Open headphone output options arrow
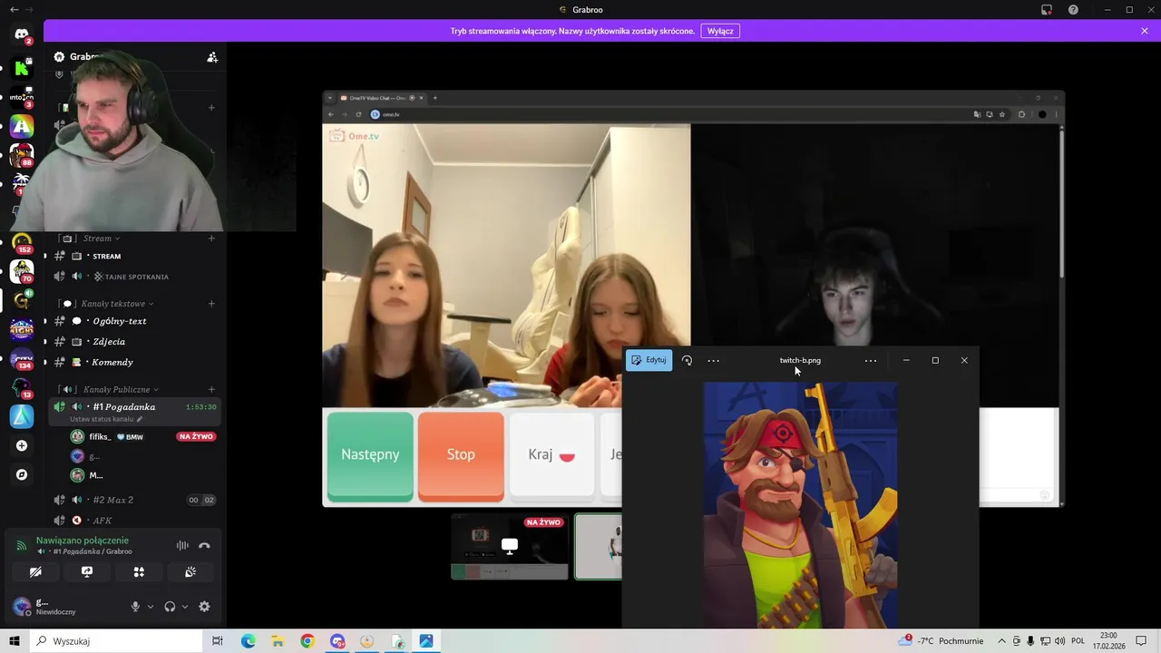1161x653 pixels. click(x=185, y=607)
